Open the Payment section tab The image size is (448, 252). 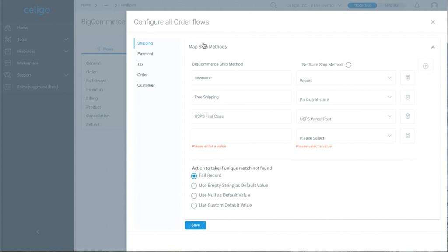pos(145,54)
